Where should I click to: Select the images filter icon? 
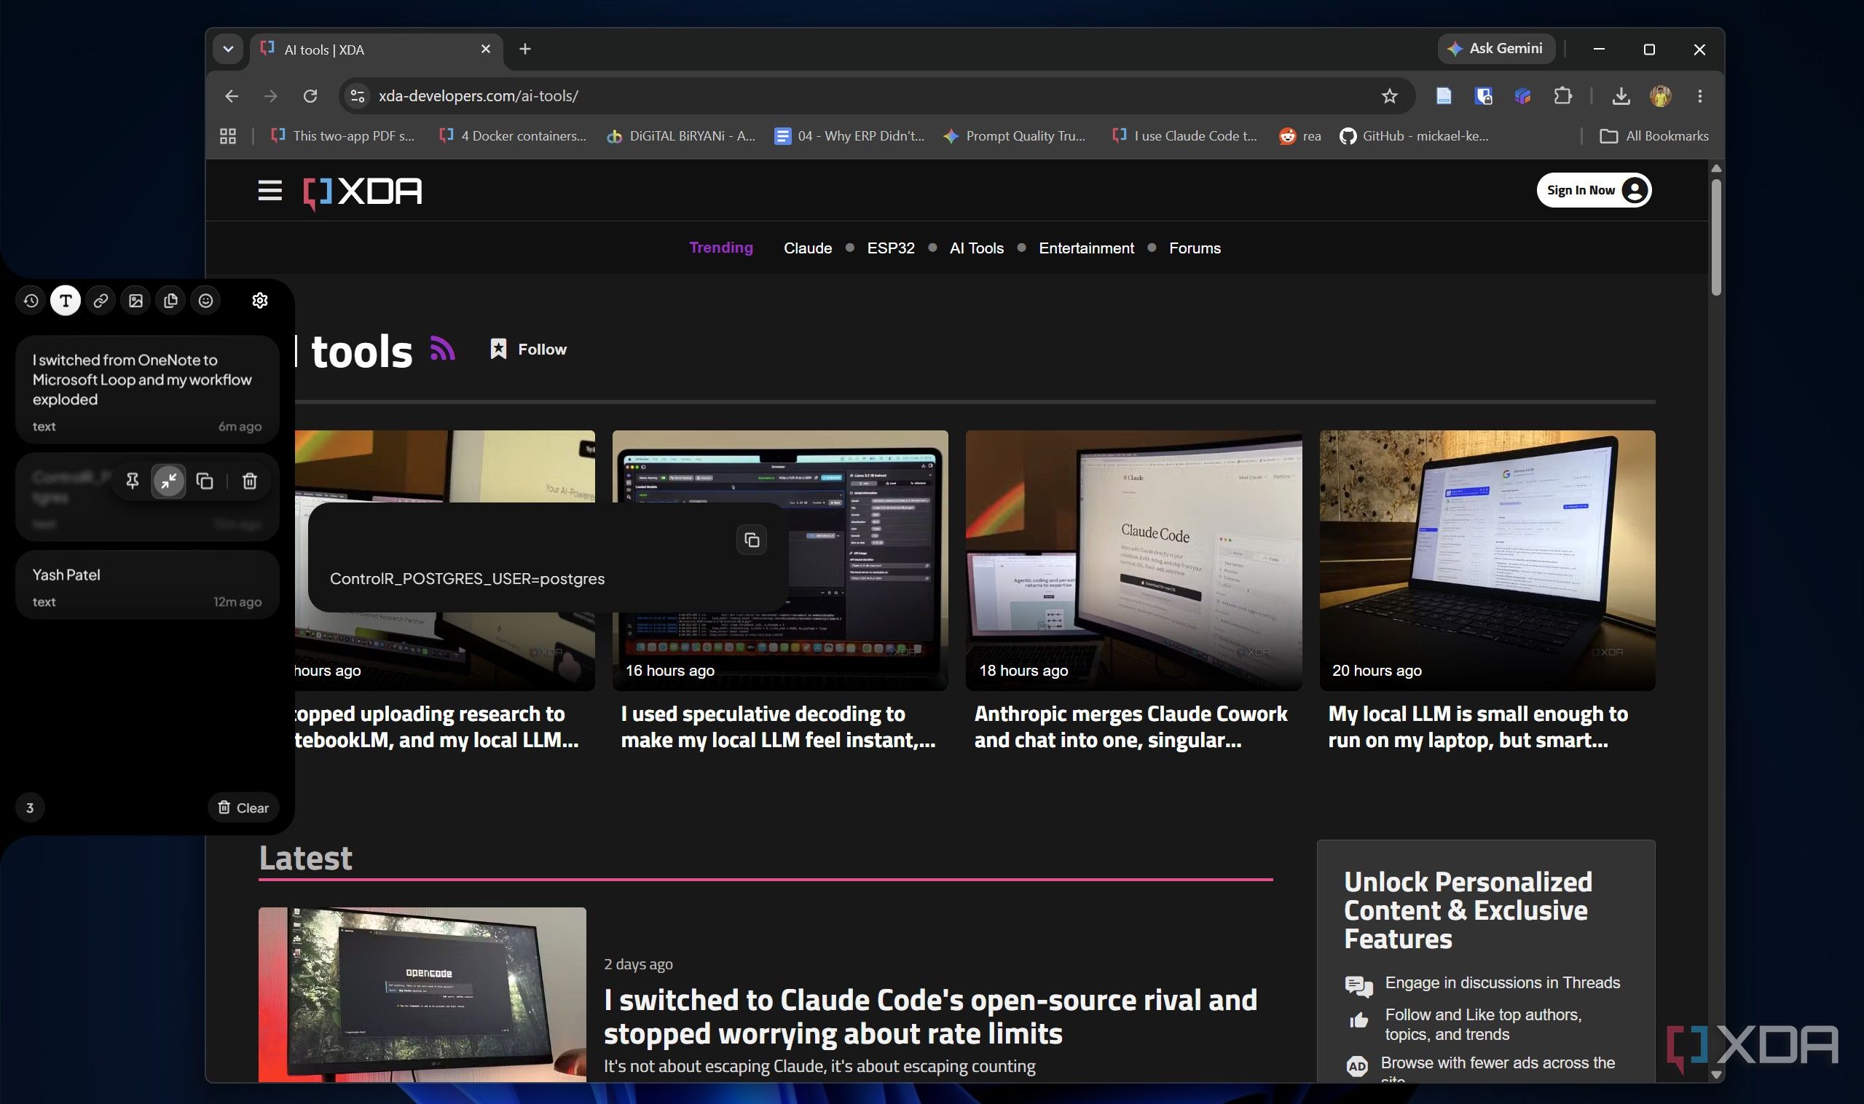click(x=135, y=301)
